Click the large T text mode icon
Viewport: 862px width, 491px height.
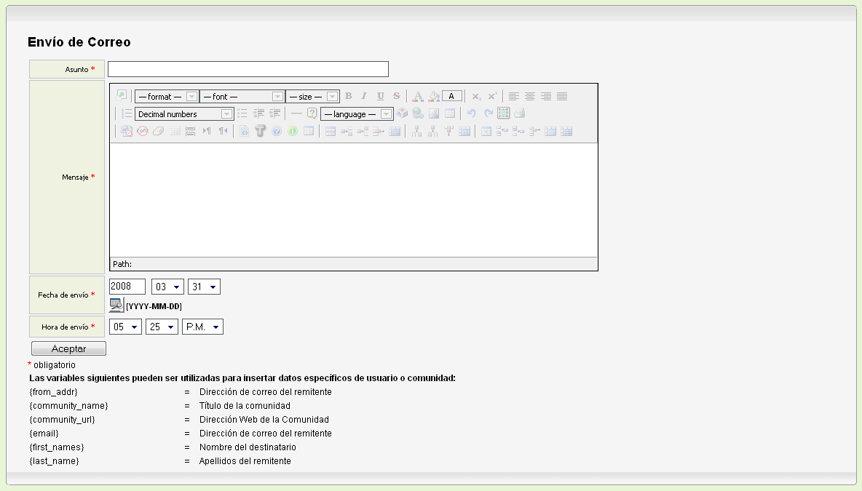tap(261, 131)
